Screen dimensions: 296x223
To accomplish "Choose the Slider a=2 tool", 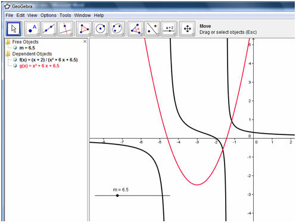I will (x=169, y=29).
